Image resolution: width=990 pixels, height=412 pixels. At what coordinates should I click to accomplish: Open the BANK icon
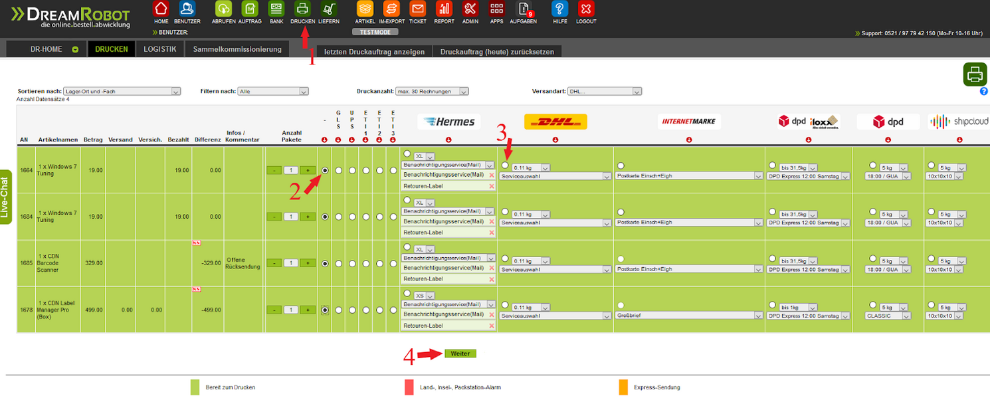pos(276,9)
